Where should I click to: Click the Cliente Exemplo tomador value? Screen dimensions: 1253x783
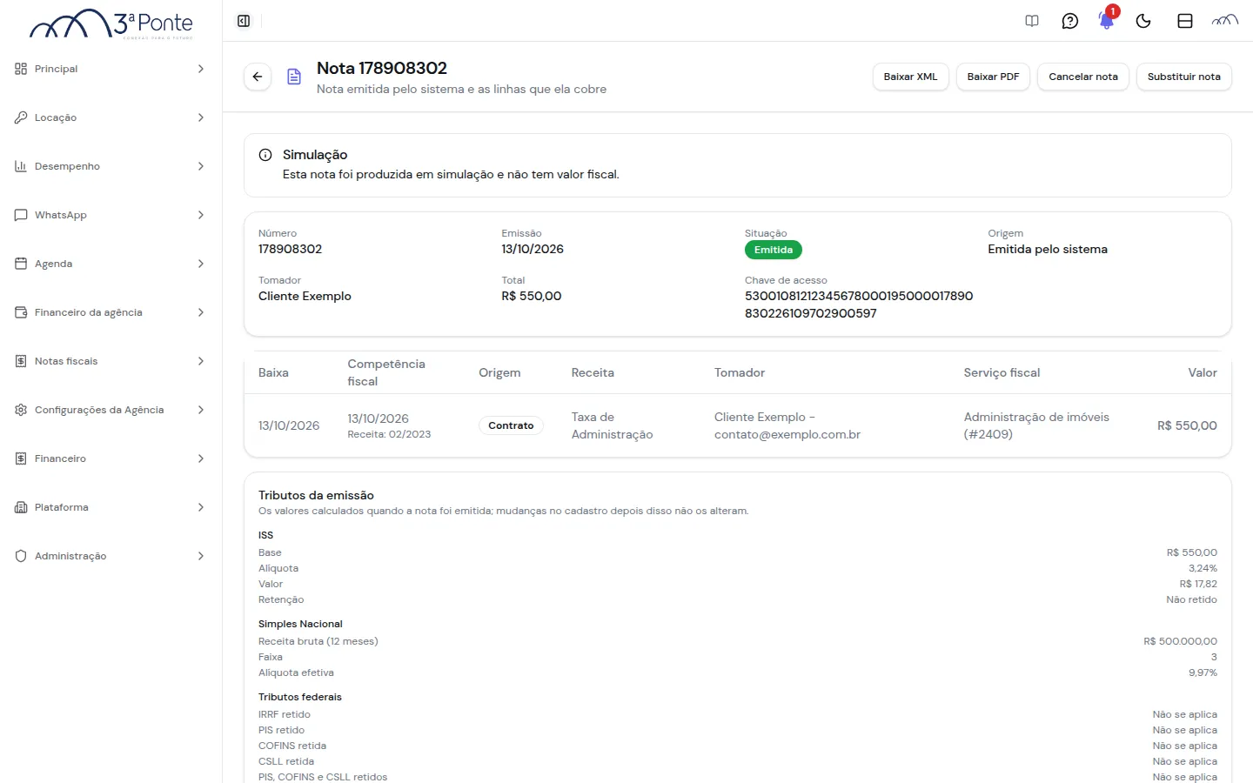(x=305, y=296)
